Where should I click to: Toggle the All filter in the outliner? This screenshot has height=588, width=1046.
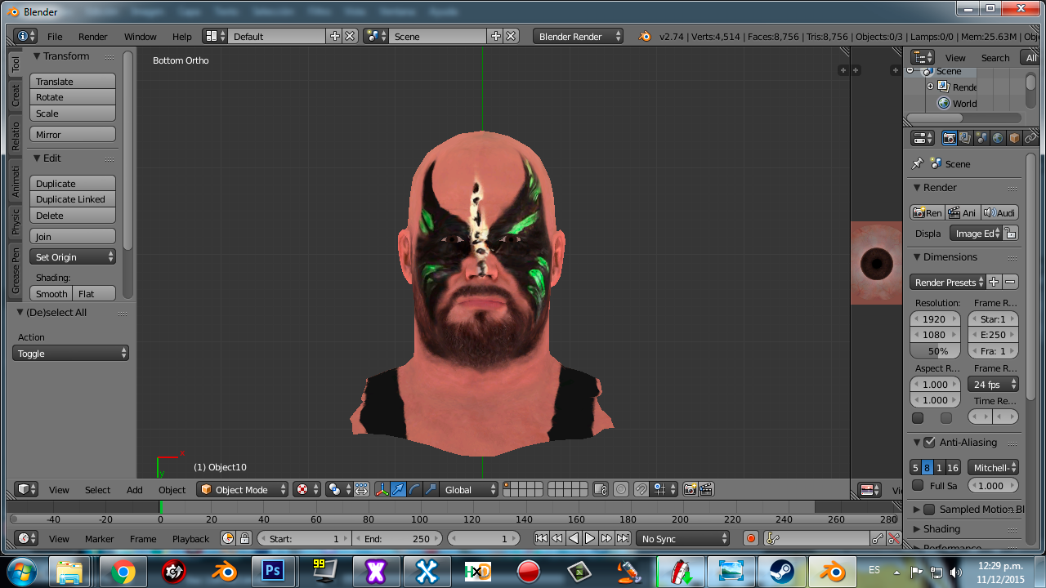1031,57
